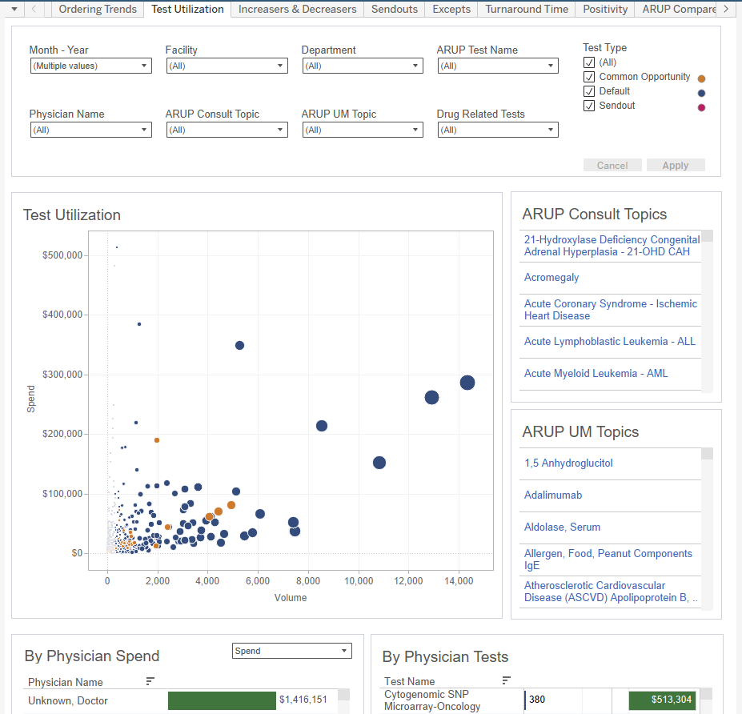Click the previous sheet navigation arrow

[x=33, y=9]
